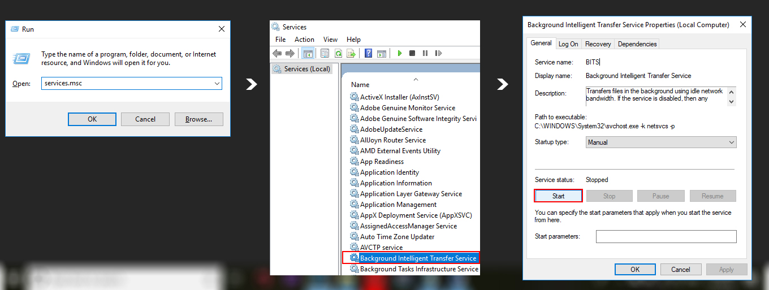The width and height of the screenshot is (769, 290).
Task: Click the Pause button in BITS Properties
Action: (660, 196)
